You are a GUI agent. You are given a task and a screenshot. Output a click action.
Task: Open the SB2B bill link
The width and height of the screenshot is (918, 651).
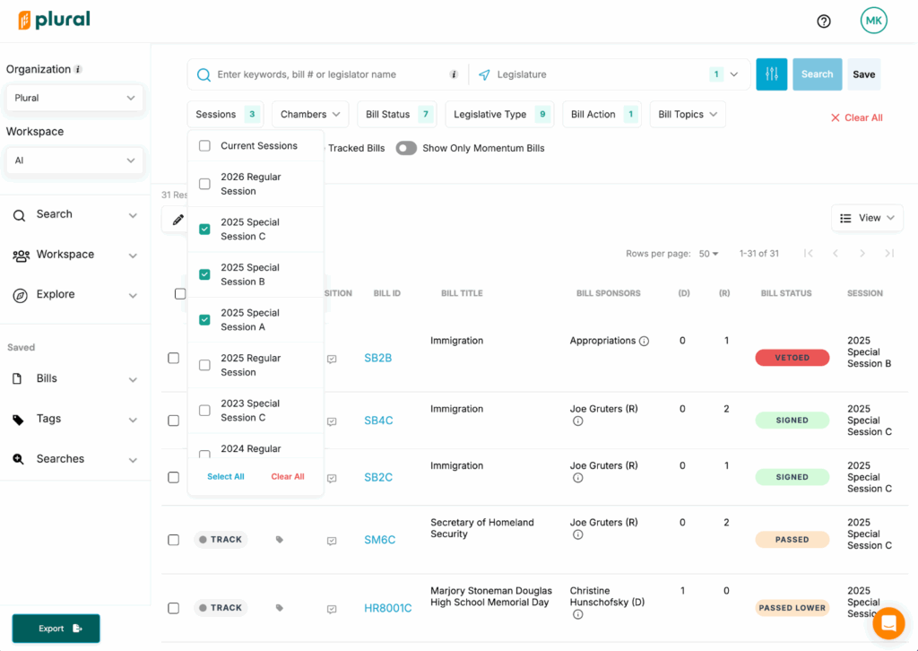tap(377, 358)
